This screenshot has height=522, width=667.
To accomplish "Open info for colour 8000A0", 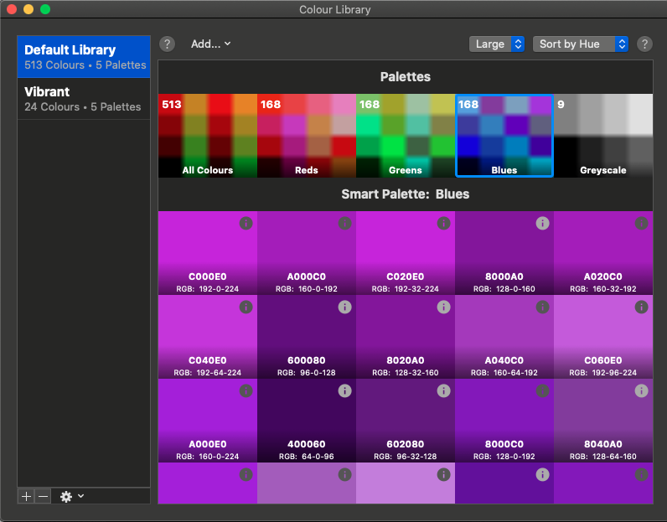I will (x=542, y=223).
